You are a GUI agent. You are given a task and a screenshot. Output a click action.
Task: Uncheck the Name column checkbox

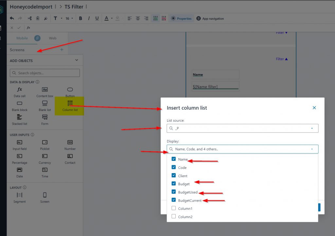point(174,159)
